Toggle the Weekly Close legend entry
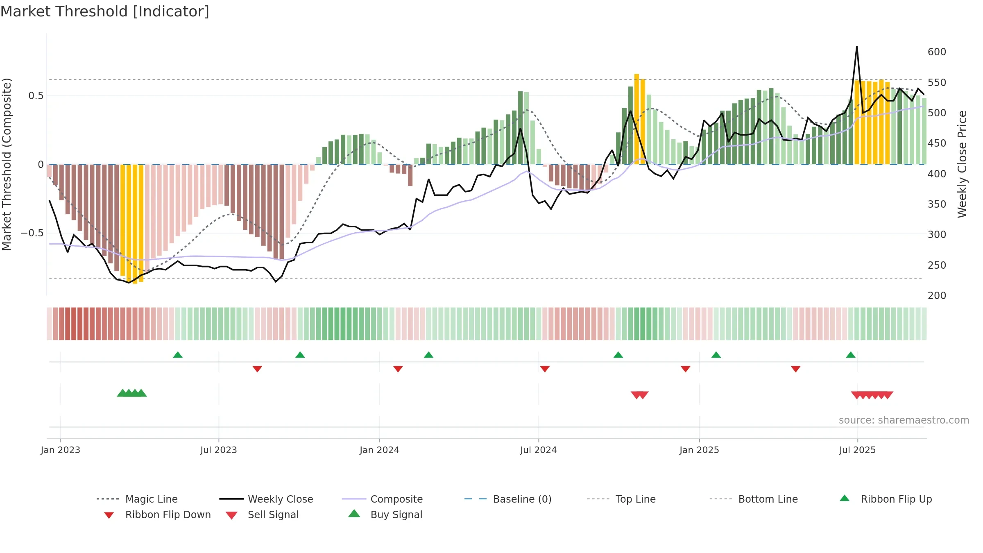 (x=266, y=499)
